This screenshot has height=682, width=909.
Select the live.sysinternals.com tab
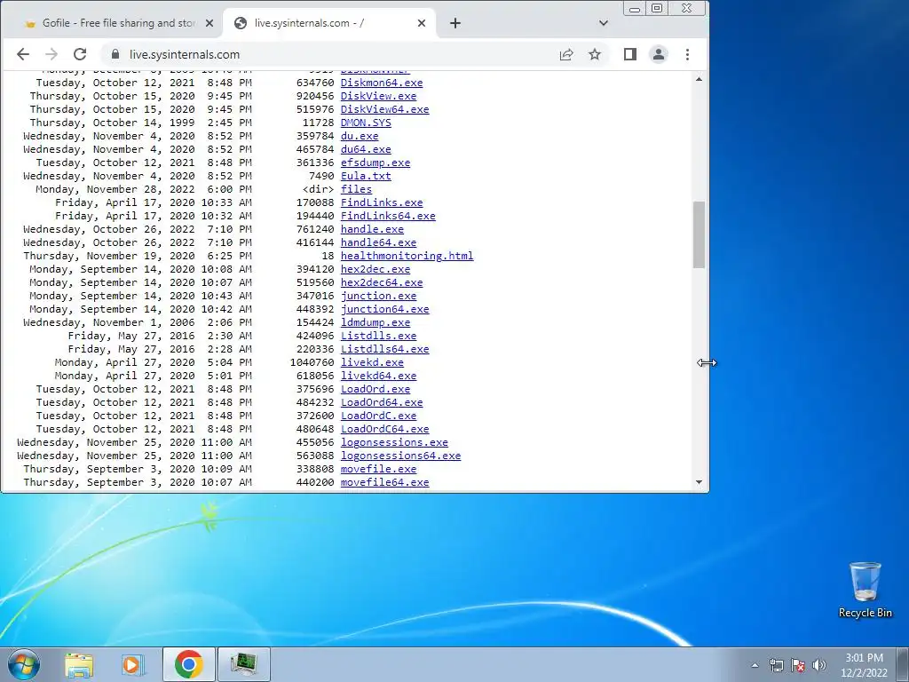pos(329,23)
